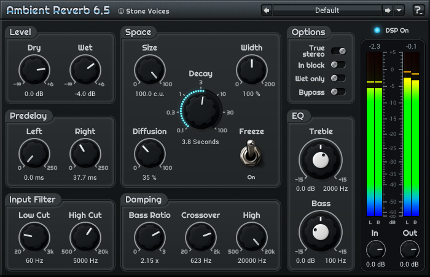
Task: Click the Stone Voices logo
Action: tap(143, 11)
